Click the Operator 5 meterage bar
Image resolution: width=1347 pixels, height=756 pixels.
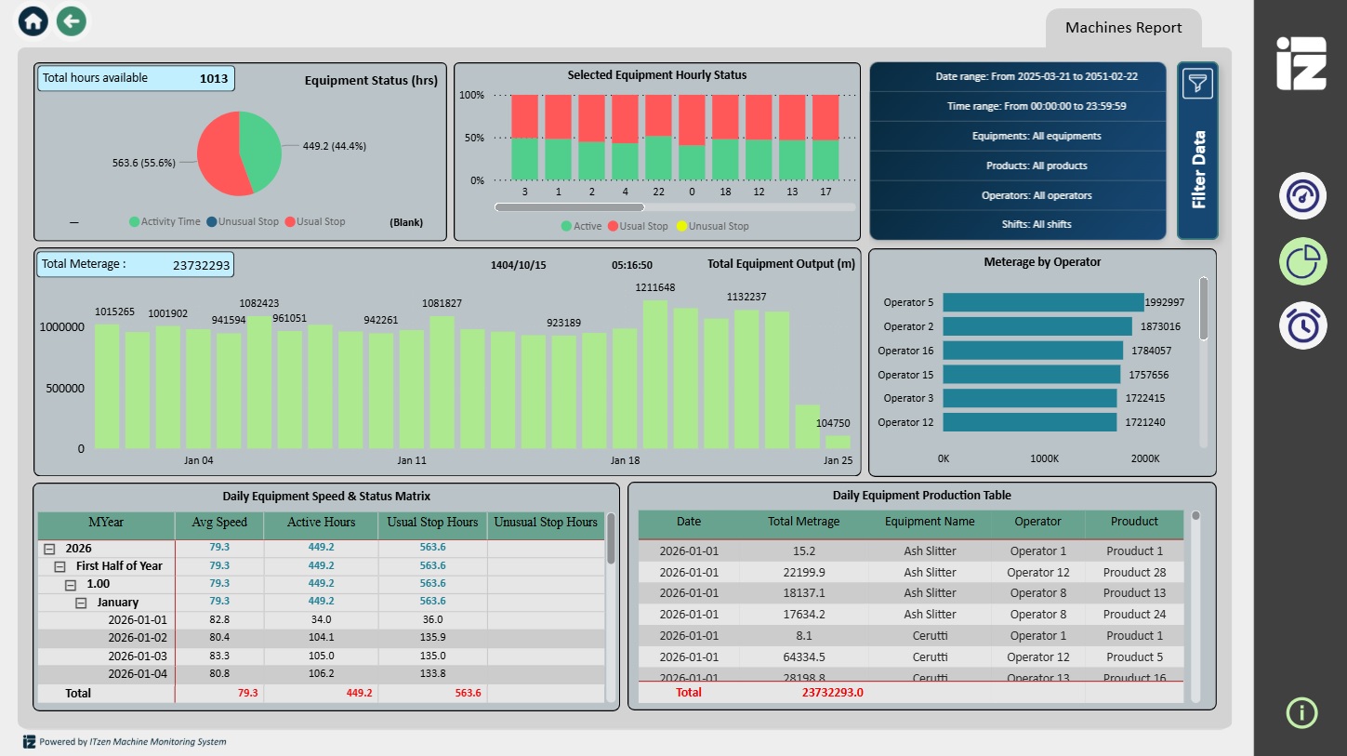(1042, 302)
